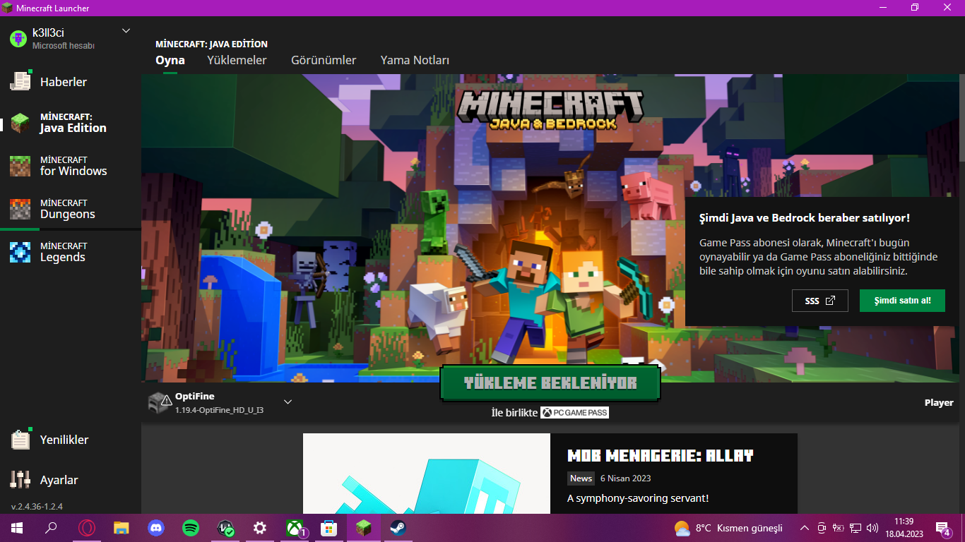The image size is (965, 542).
Task: Expand the k3ll3ci account dropdown
Action: tap(126, 31)
